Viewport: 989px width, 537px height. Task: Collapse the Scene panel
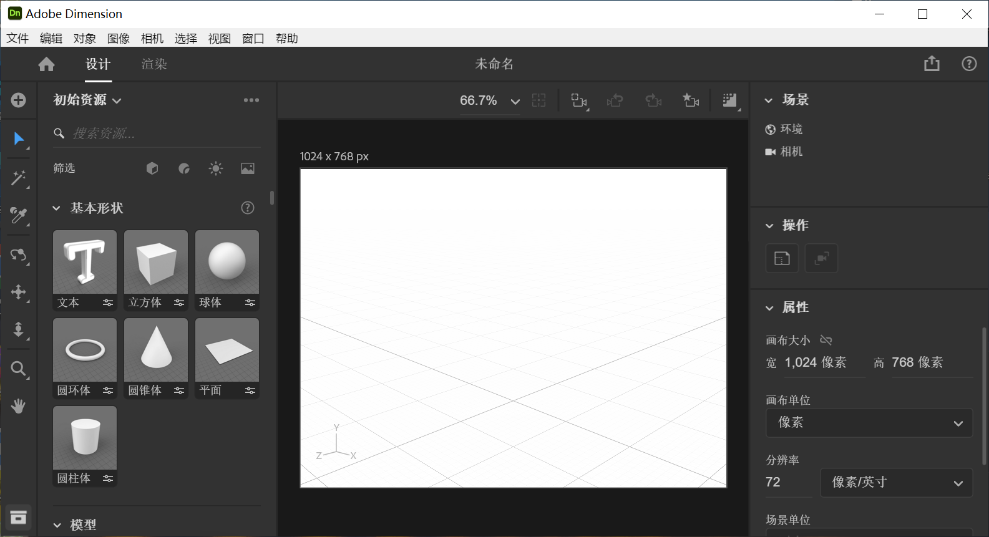coord(769,100)
